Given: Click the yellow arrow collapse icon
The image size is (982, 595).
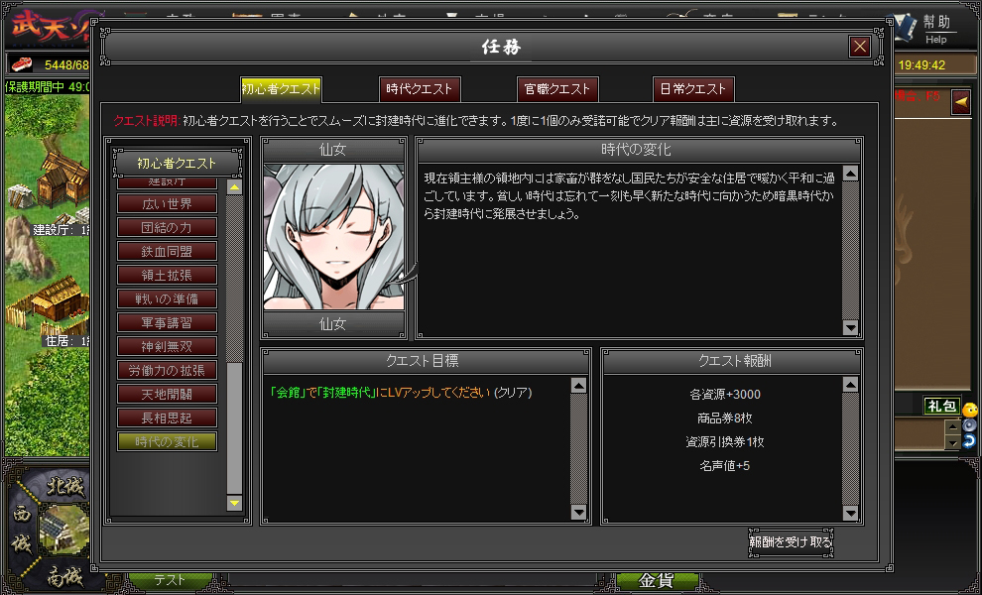Looking at the screenshot, I should pyautogui.click(x=960, y=102).
